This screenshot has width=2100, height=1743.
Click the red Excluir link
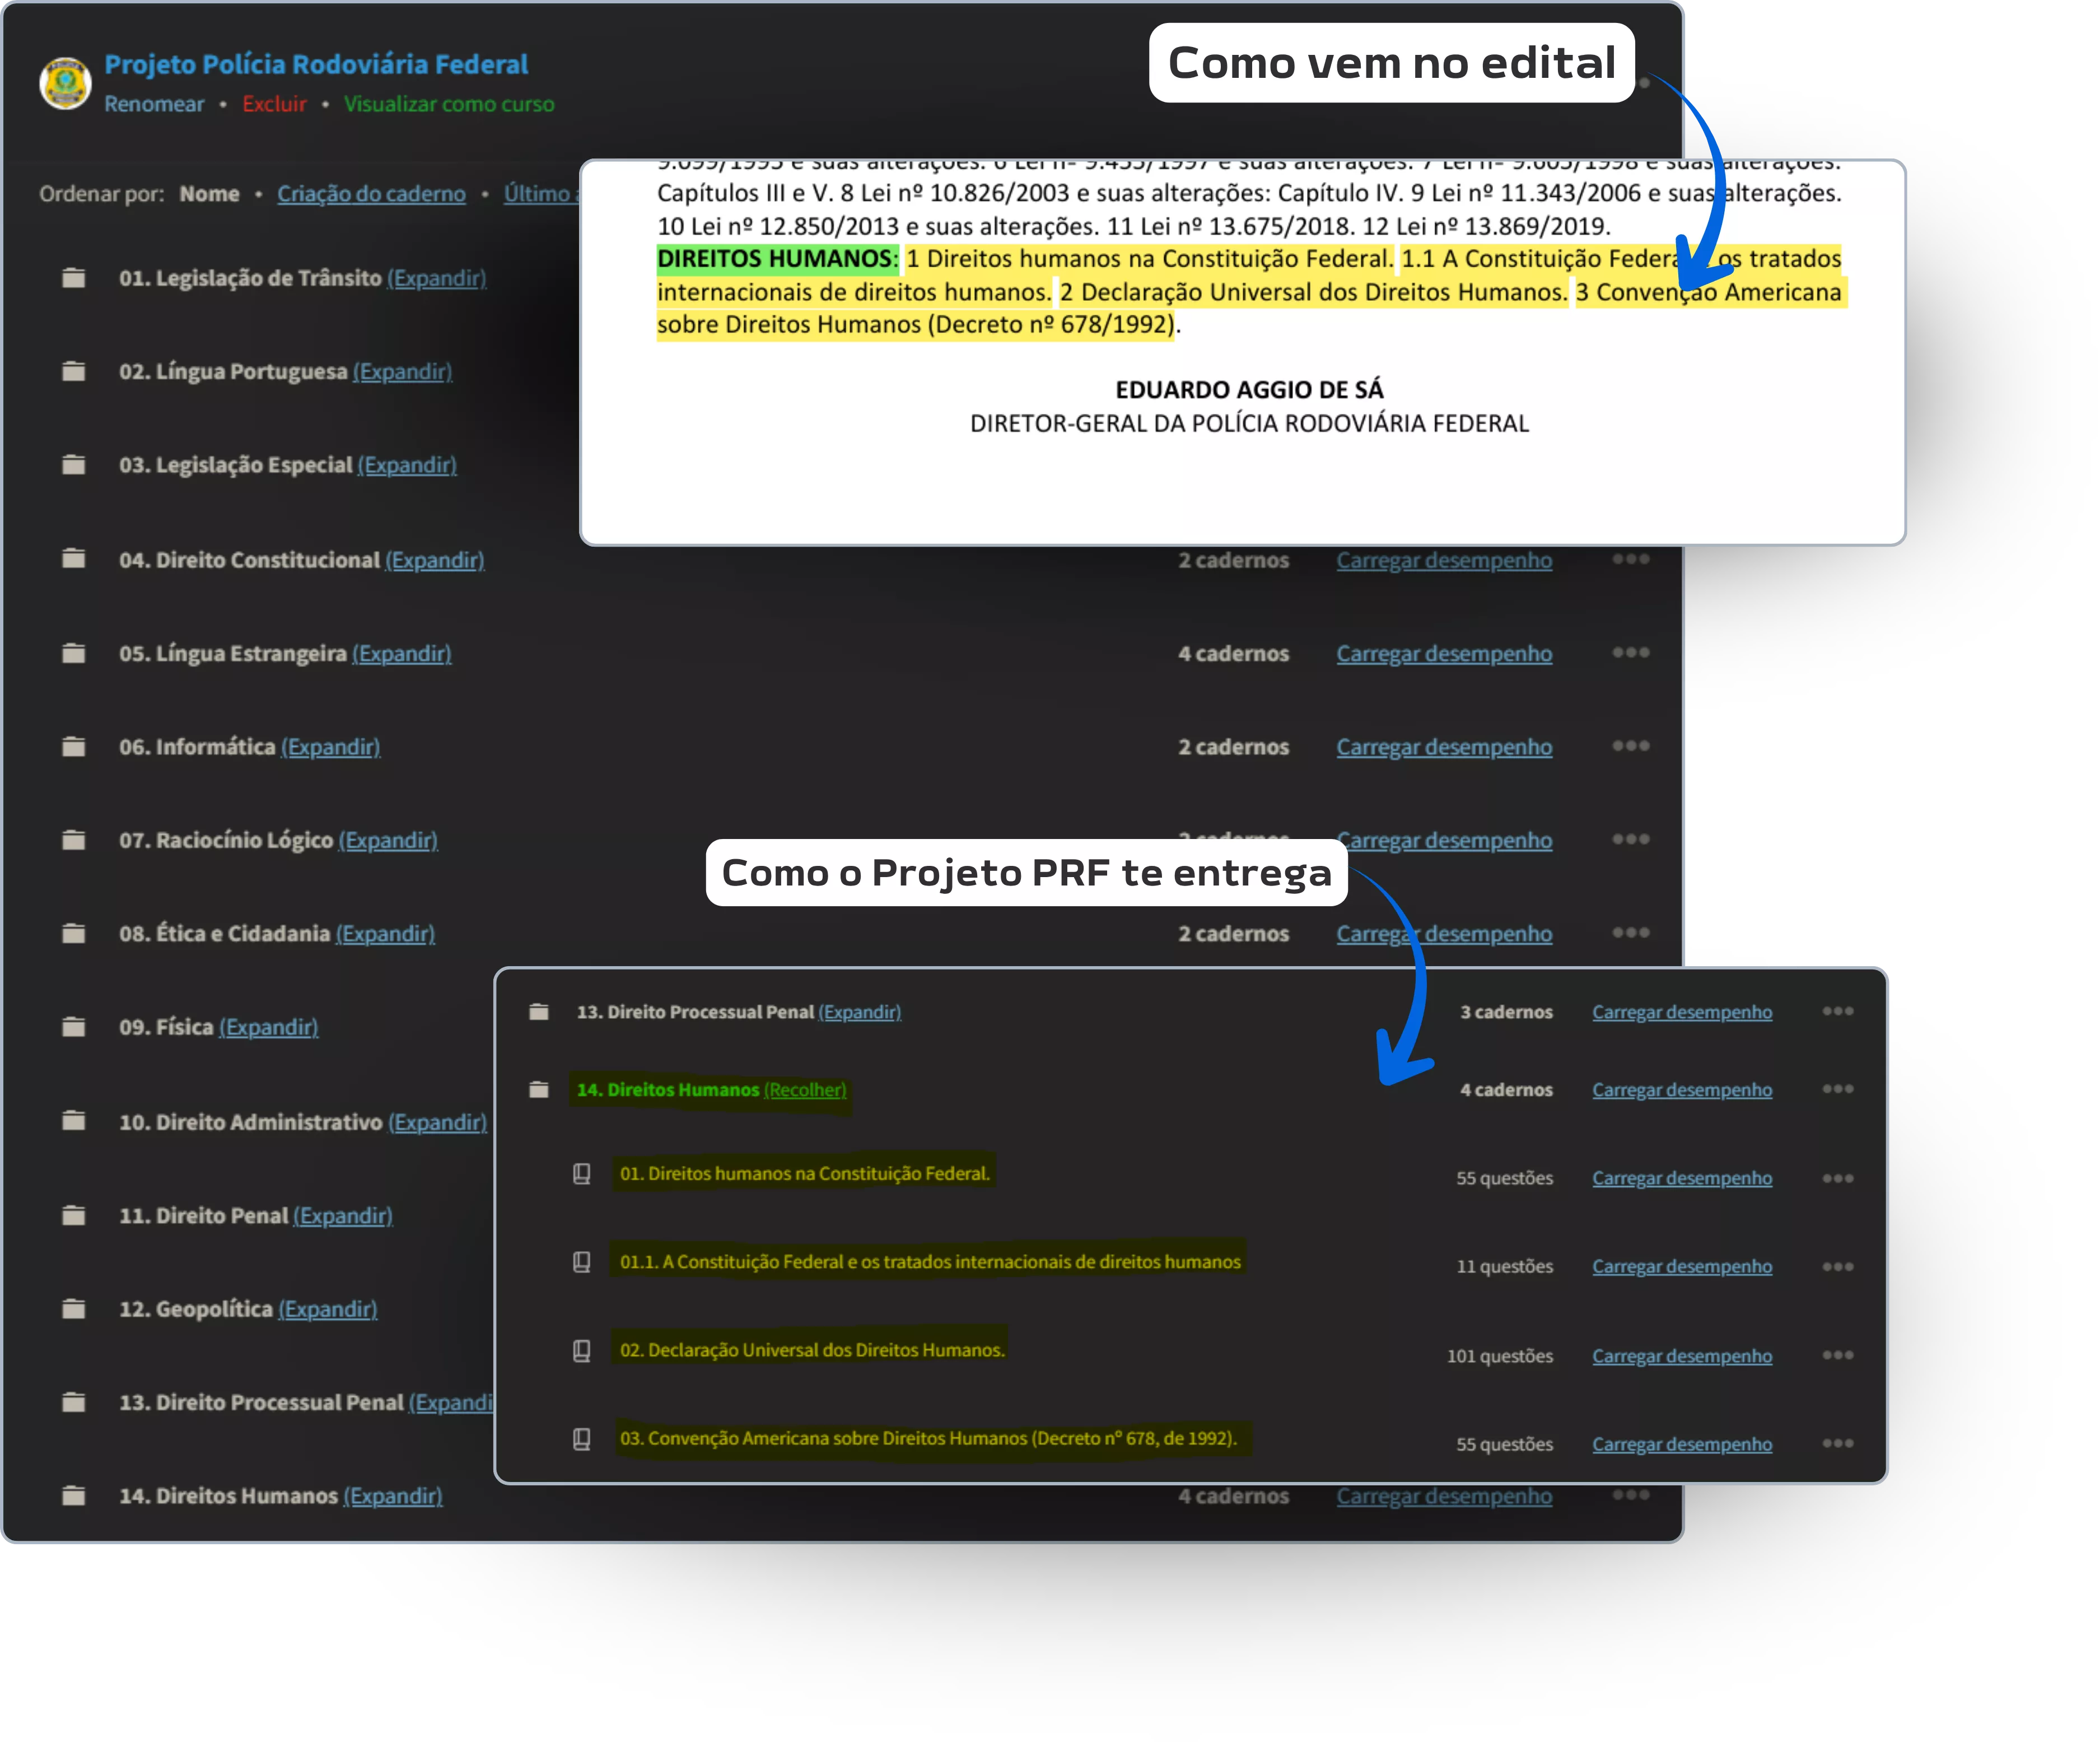[x=274, y=104]
